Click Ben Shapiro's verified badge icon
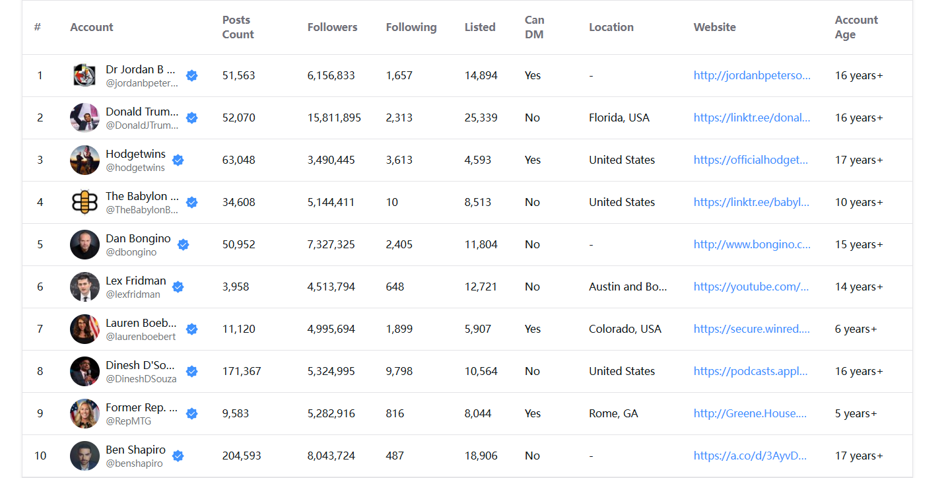The image size is (950, 478). click(178, 456)
